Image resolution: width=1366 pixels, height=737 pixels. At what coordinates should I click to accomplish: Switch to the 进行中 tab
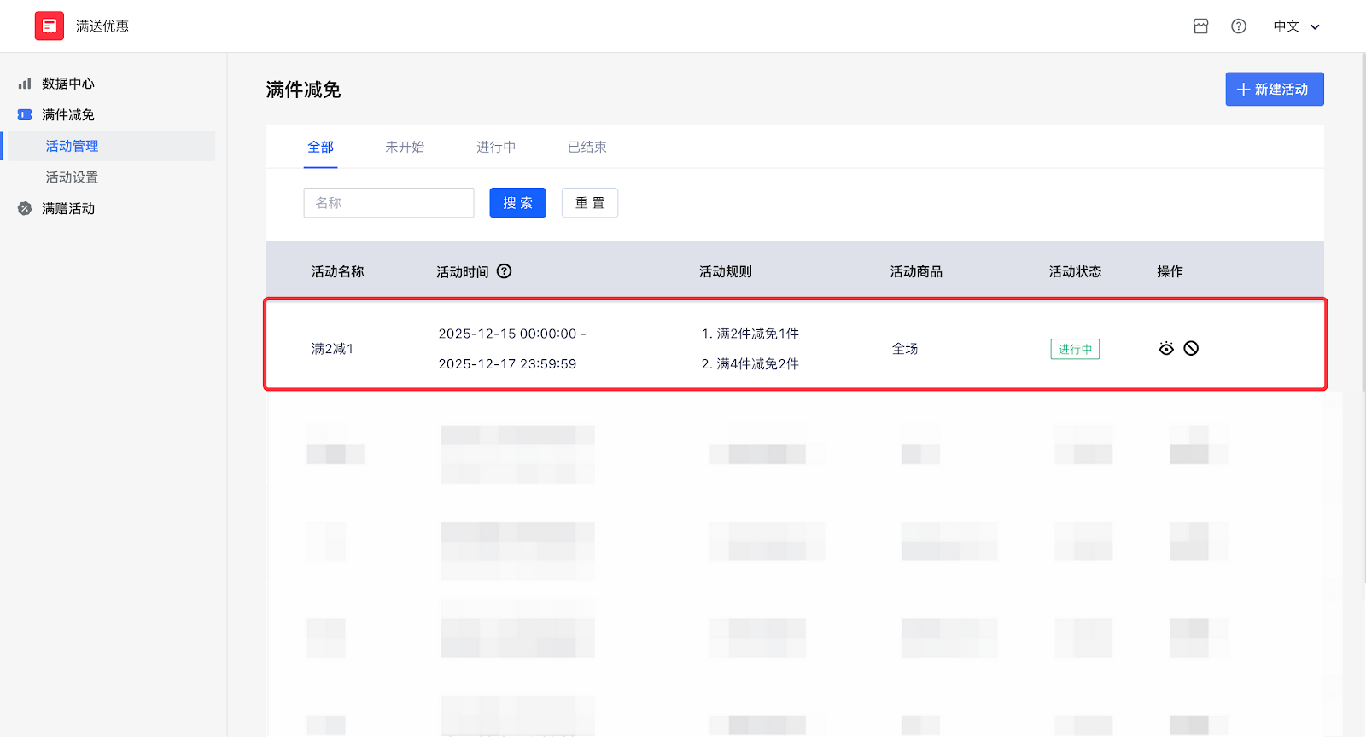[495, 147]
